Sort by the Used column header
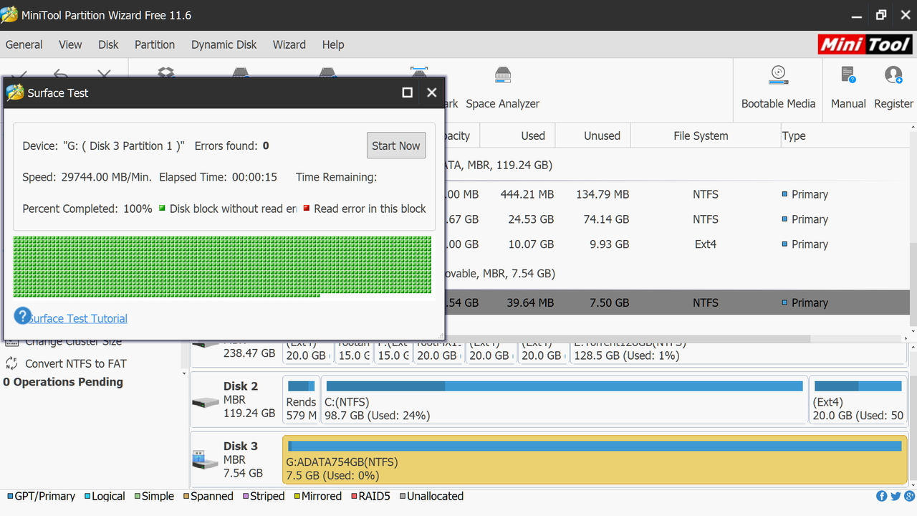The image size is (917, 516). click(x=533, y=135)
